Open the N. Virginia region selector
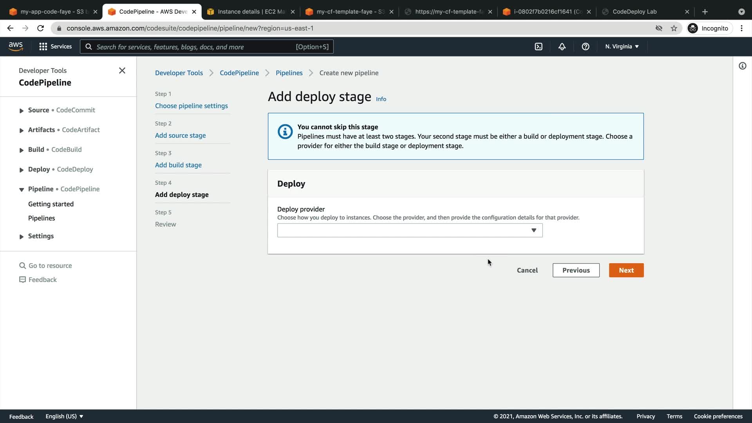The height and width of the screenshot is (423, 752). [622, 47]
